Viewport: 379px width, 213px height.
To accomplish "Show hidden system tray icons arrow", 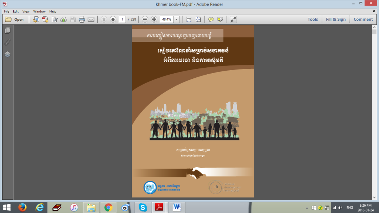I will point(307,208).
